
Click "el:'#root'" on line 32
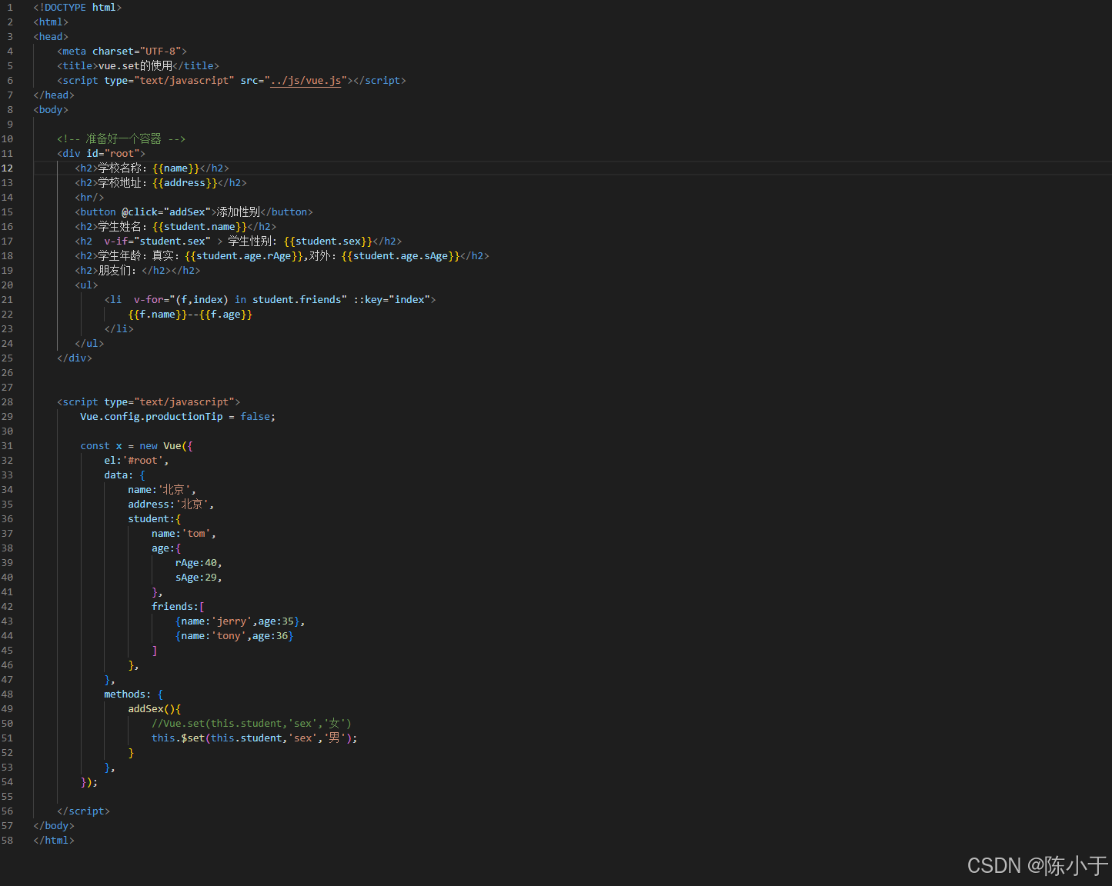(x=134, y=461)
